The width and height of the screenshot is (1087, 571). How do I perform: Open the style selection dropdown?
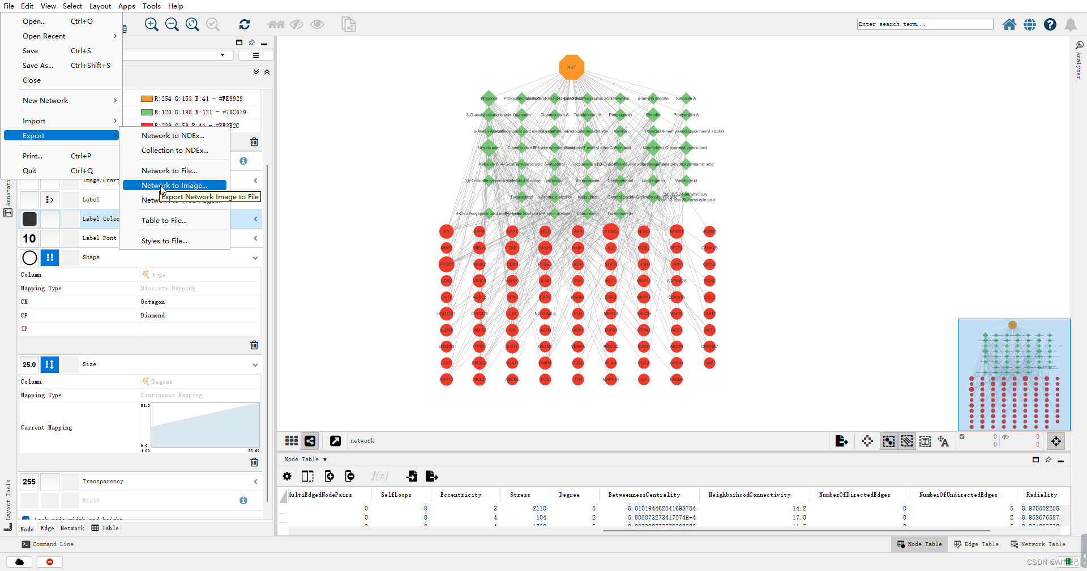[222, 55]
